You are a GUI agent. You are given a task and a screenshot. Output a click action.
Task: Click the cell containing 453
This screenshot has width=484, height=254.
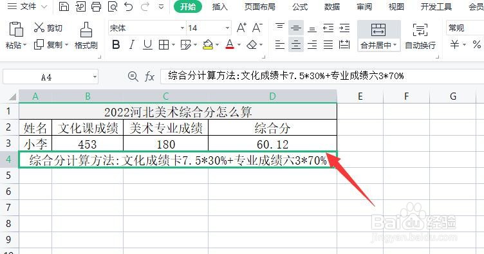click(88, 144)
